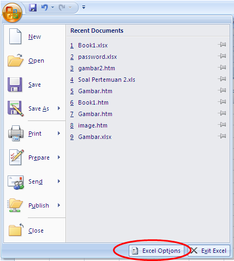Open Customize Quick Access Toolbar dropdown
Image resolution: width=234 pixels, height=261 pixels.
click(x=83, y=7)
